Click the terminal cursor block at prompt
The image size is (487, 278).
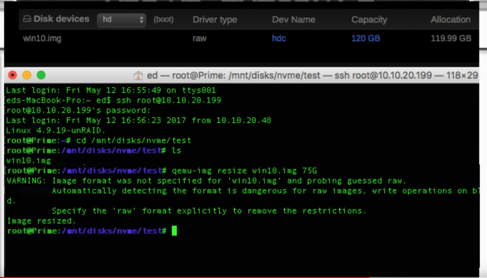[174, 231]
